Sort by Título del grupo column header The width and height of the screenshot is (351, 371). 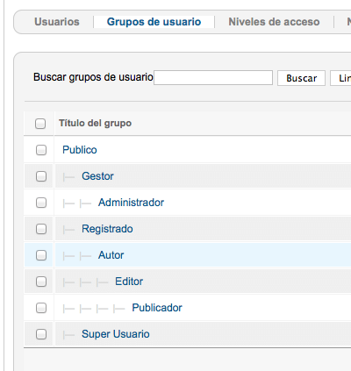95,123
